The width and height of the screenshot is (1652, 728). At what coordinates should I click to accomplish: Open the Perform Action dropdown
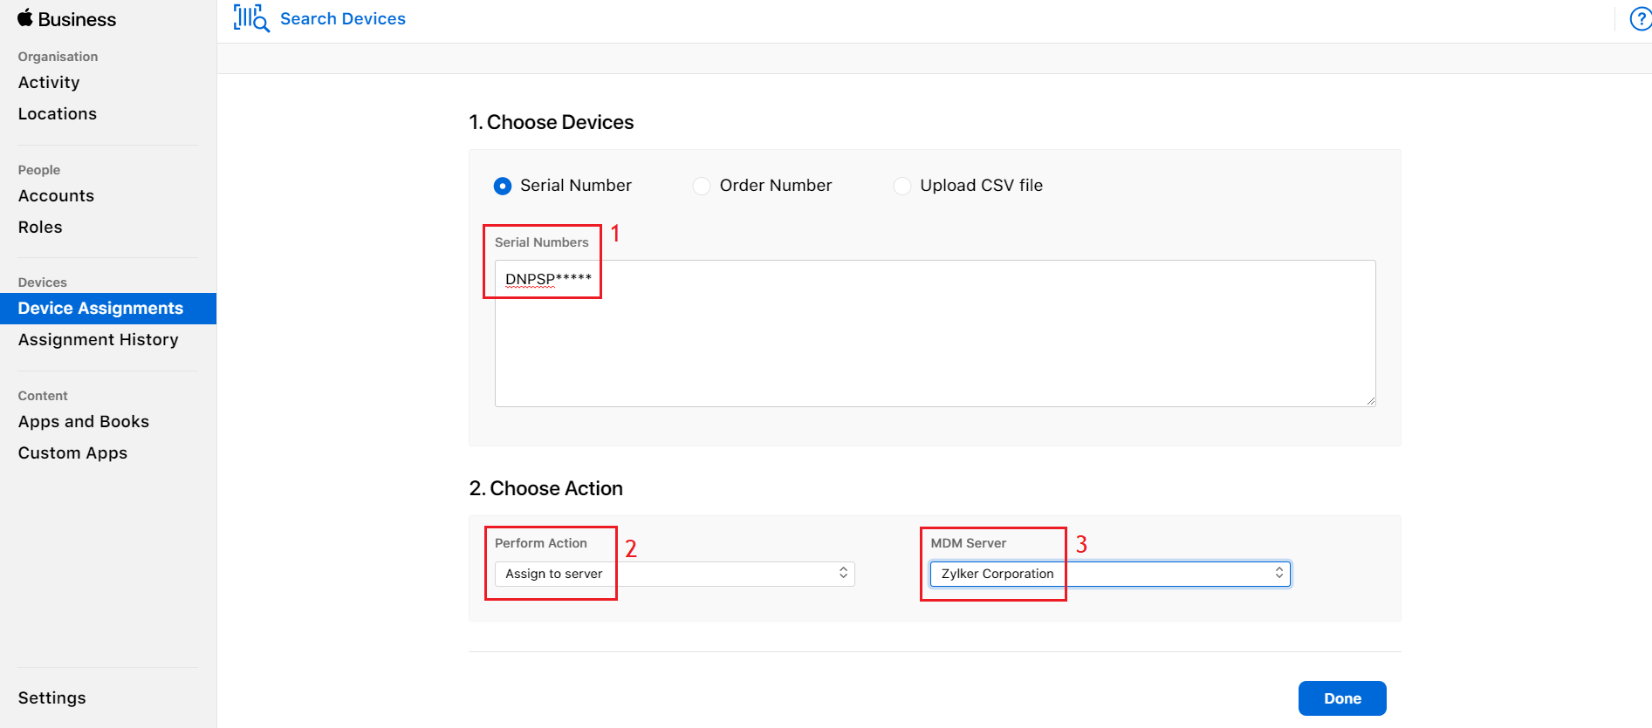coord(675,574)
